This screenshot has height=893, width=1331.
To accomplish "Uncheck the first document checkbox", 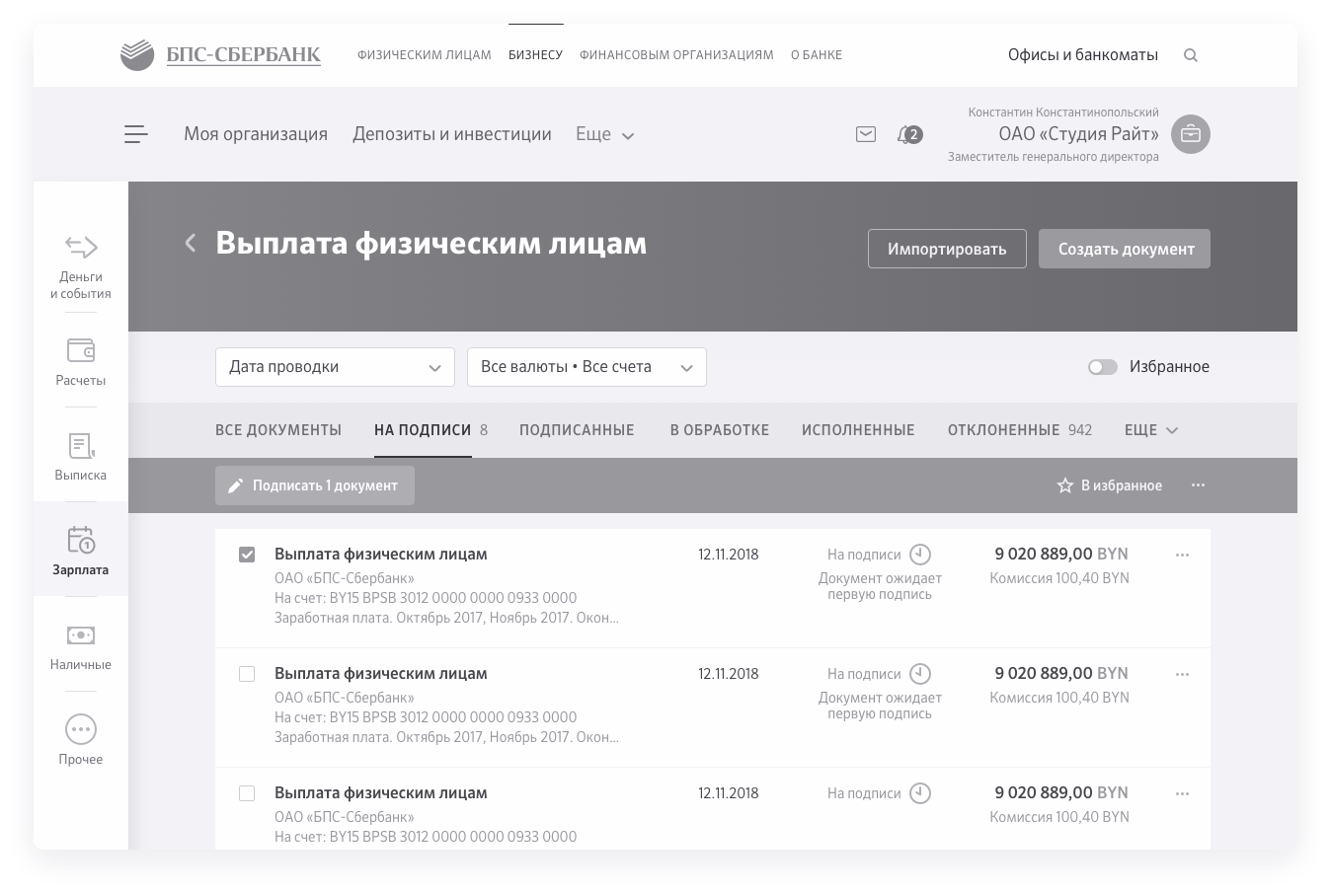I will pos(247,555).
